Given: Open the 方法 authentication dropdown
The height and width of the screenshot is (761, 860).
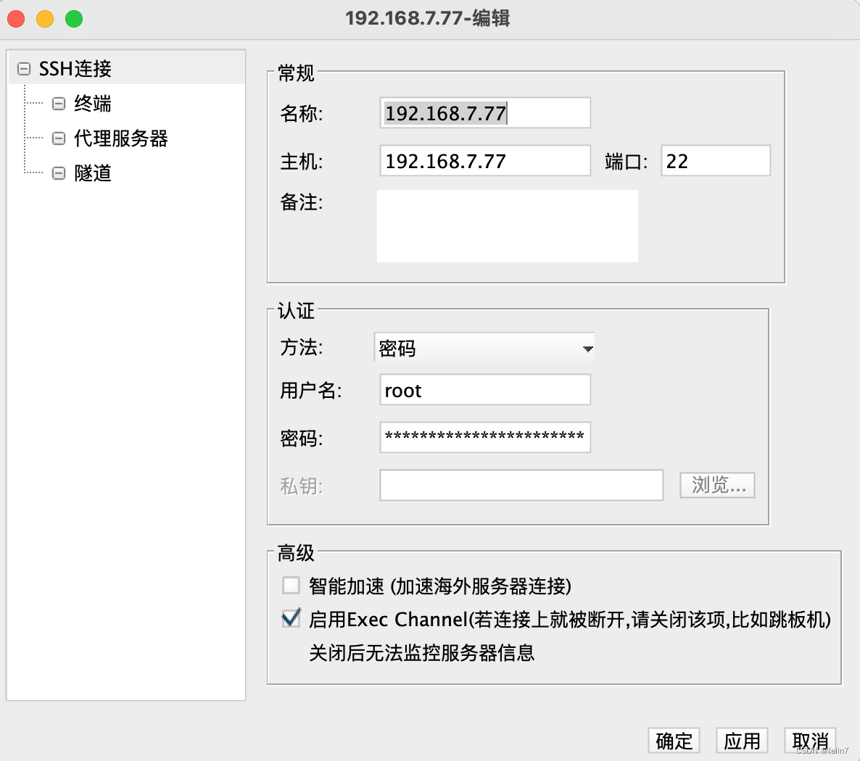Looking at the screenshot, I should pos(484,348).
